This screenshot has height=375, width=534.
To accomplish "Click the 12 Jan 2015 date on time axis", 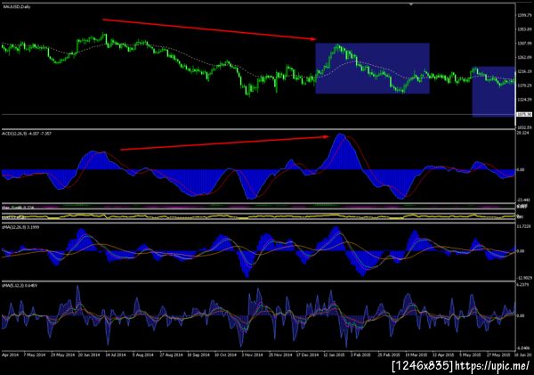I will (x=334, y=355).
